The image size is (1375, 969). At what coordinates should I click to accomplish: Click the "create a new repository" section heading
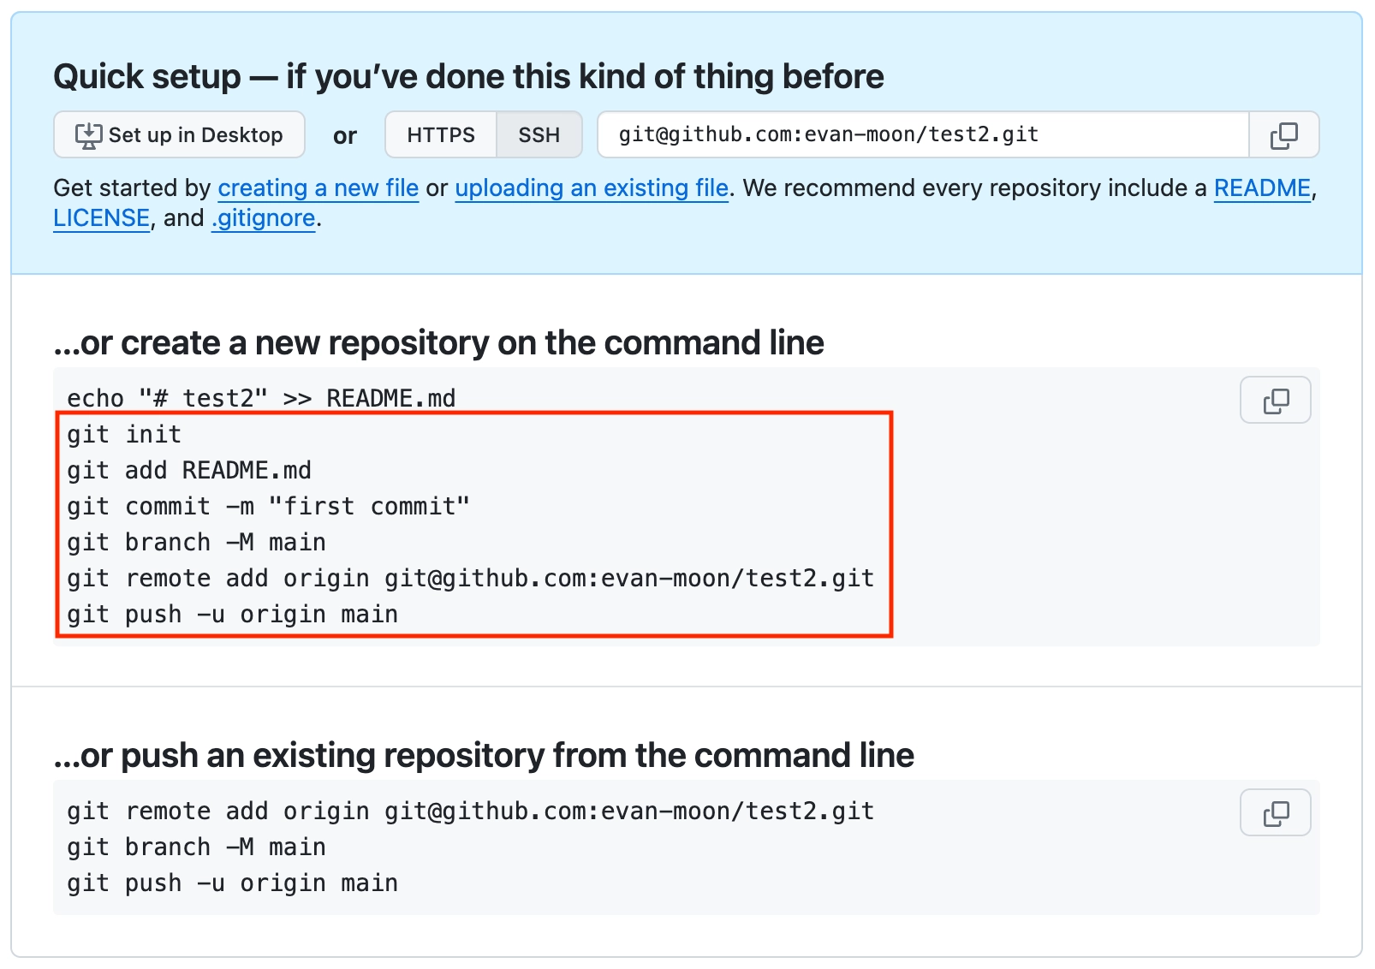438,343
